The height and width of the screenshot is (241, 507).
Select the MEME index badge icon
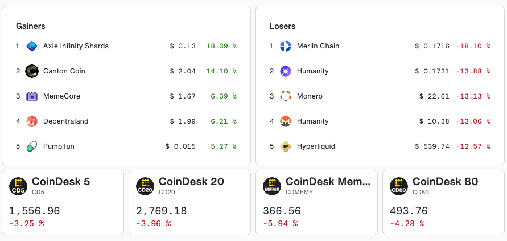pos(272,186)
